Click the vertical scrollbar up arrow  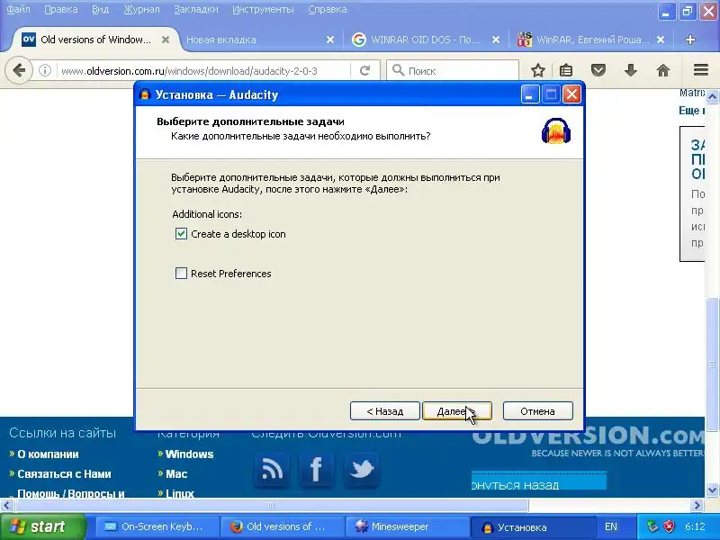point(712,96)
